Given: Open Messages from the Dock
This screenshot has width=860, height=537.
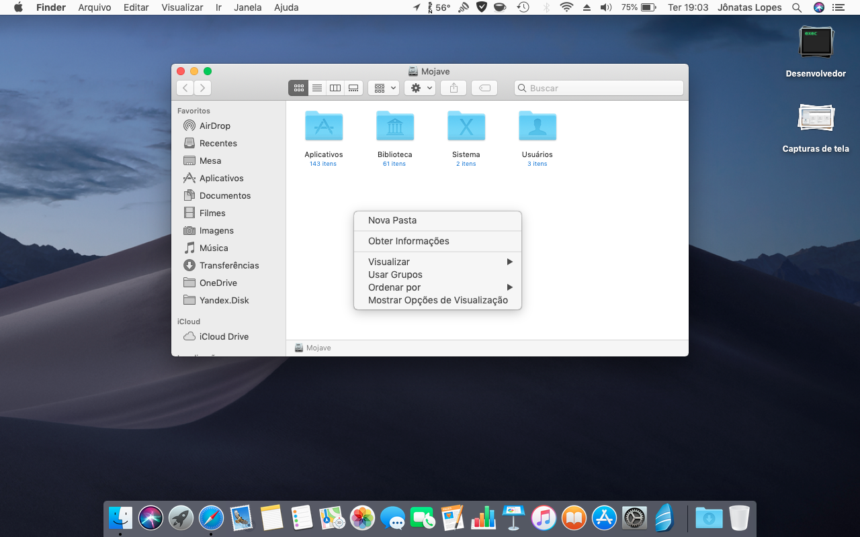Looking at the screenshot, I should (x=392, y=518).
